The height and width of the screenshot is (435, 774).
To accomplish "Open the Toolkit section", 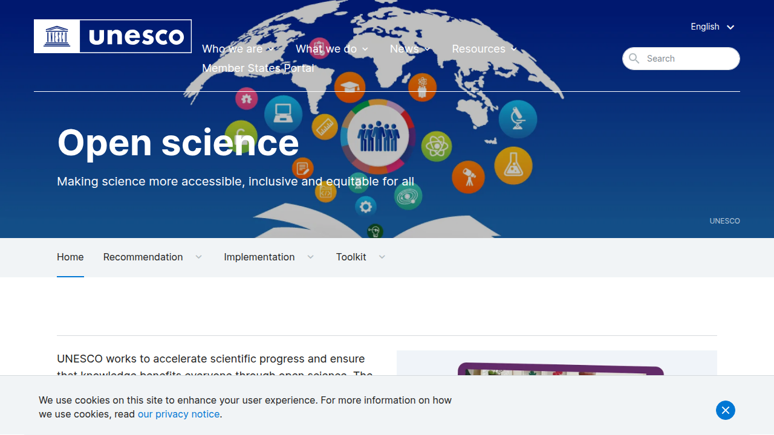I will tap(351, 257).
